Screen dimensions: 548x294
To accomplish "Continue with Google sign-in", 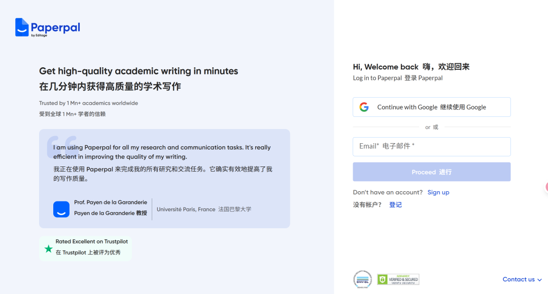I will click(432, 107).
